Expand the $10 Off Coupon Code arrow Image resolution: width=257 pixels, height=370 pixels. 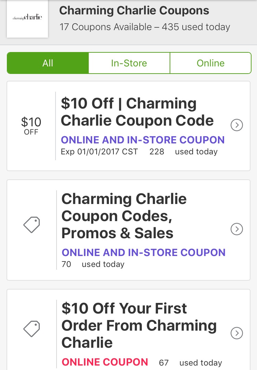click(237, 125)
